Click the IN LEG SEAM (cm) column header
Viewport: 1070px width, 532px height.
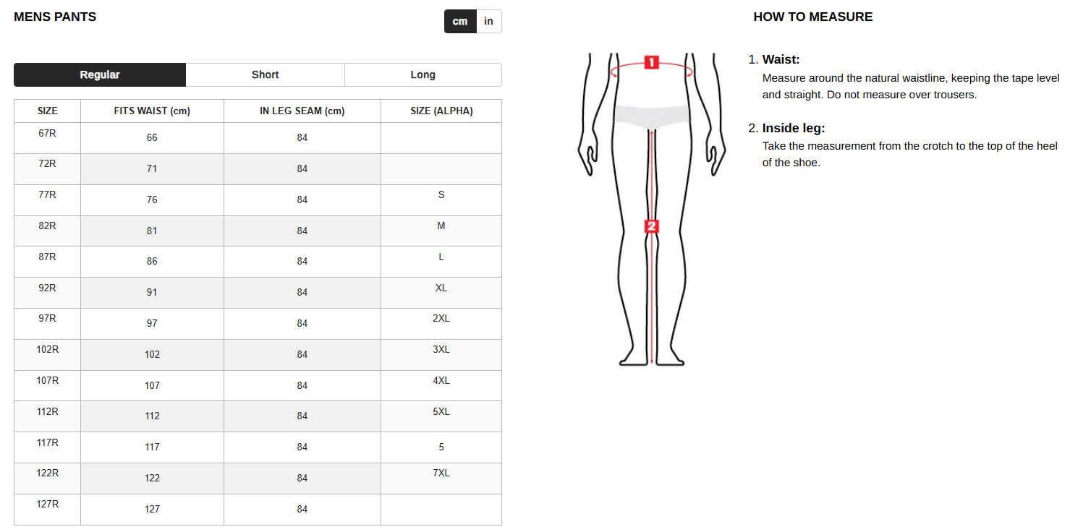302,111
